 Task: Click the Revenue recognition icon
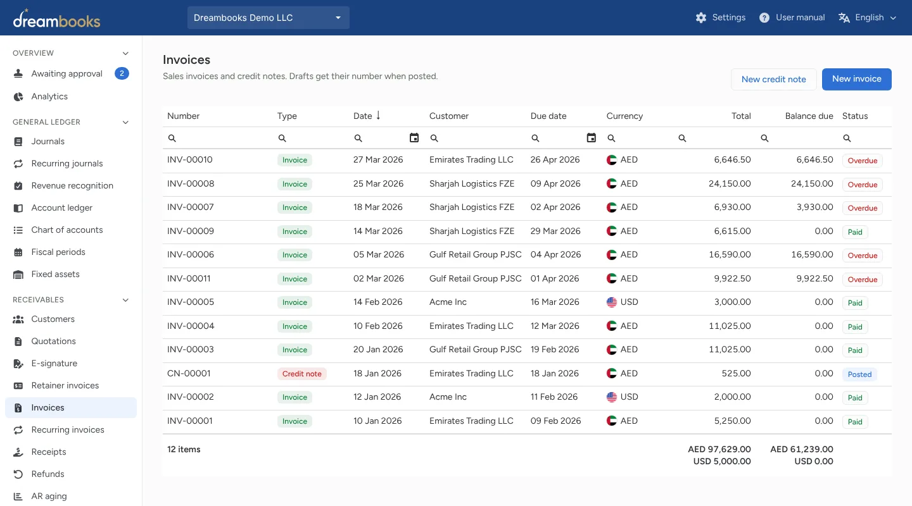point(18,186)
